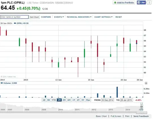Select the 1Y time range
153x120 pixels.
click(74, 100)
